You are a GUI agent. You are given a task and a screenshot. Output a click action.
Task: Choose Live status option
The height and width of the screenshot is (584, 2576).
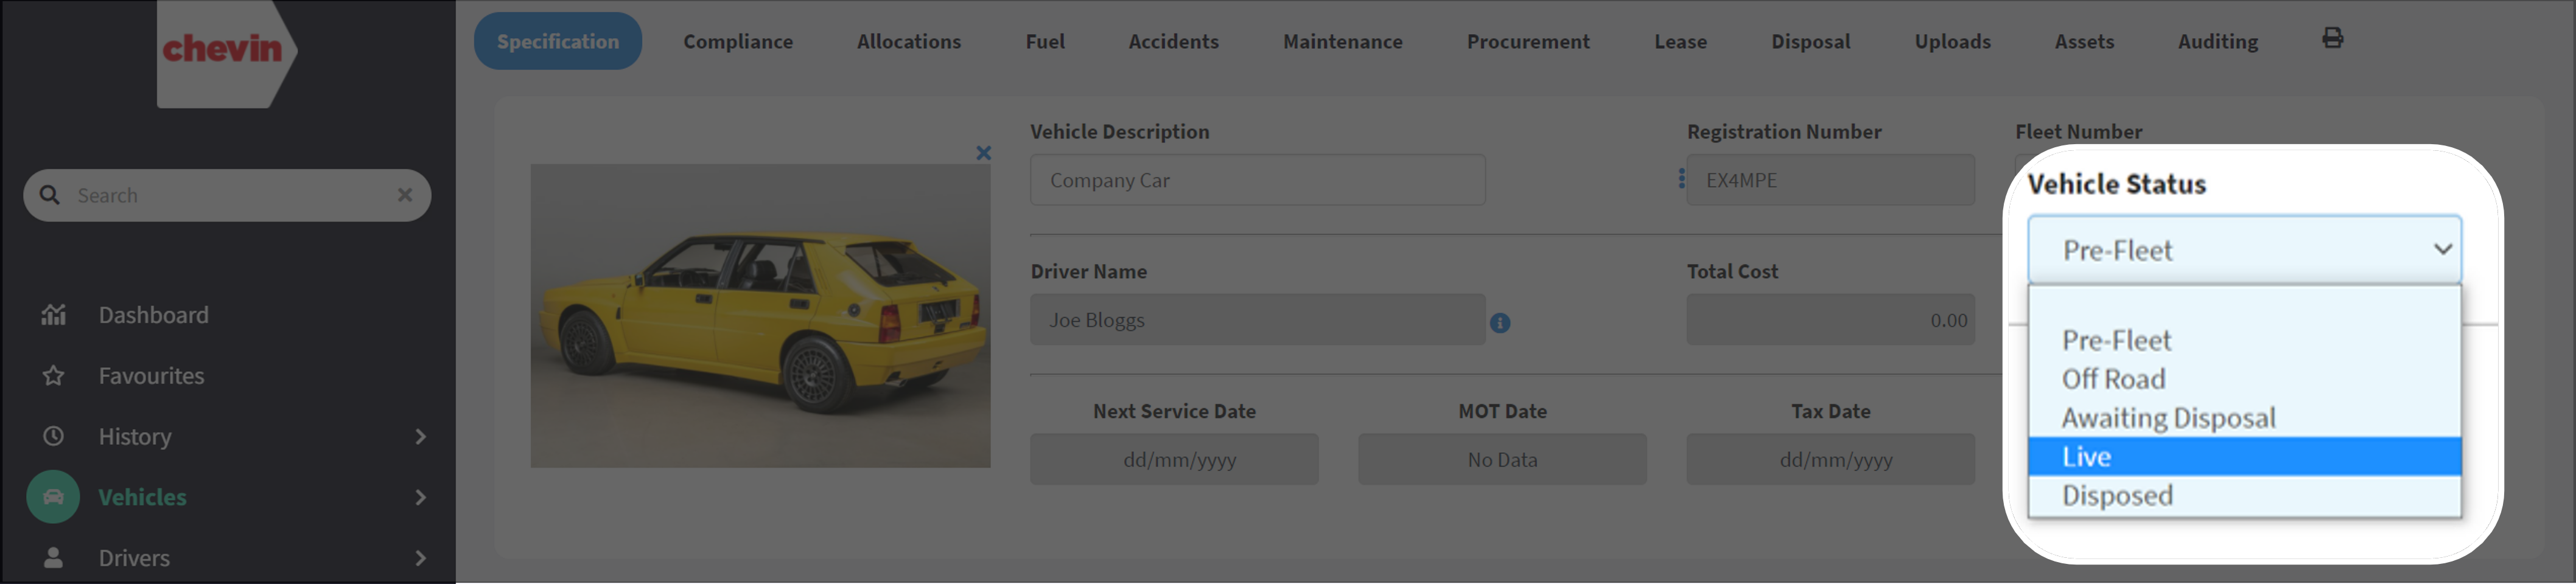tap(2245, 457)
